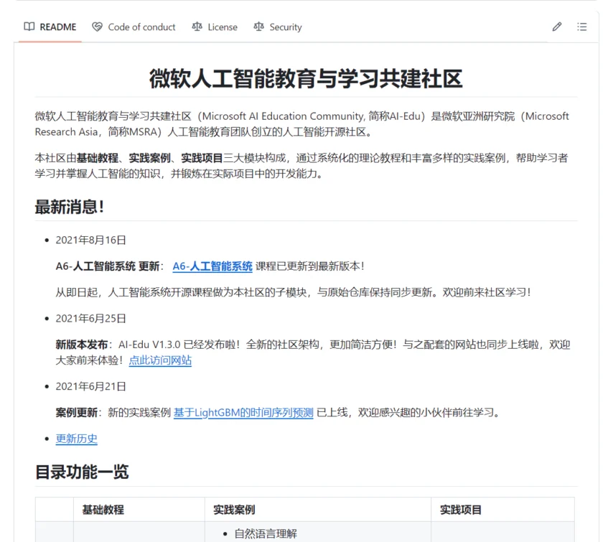This screenshot has width=603, height=542.
Task: Click the sentence starting 从即日起
Action: [293, 292]
